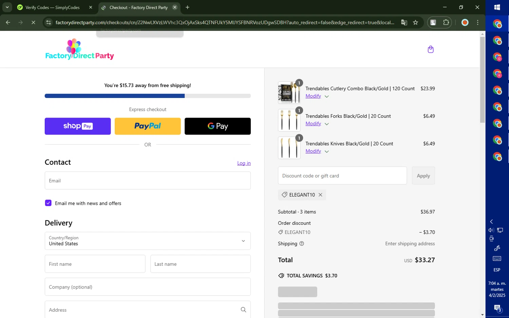This screenshot has height=318, width=509.
Task: Go back to previous page
Action: (8, 22)
